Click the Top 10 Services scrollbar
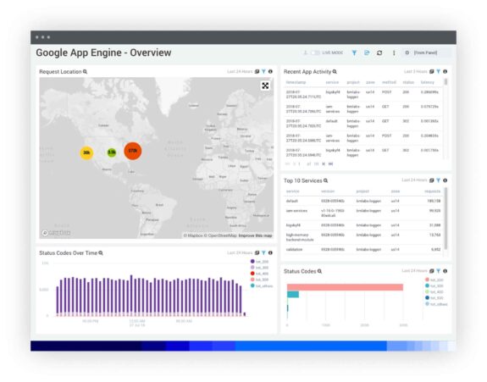487x382 pixels. 446,219
